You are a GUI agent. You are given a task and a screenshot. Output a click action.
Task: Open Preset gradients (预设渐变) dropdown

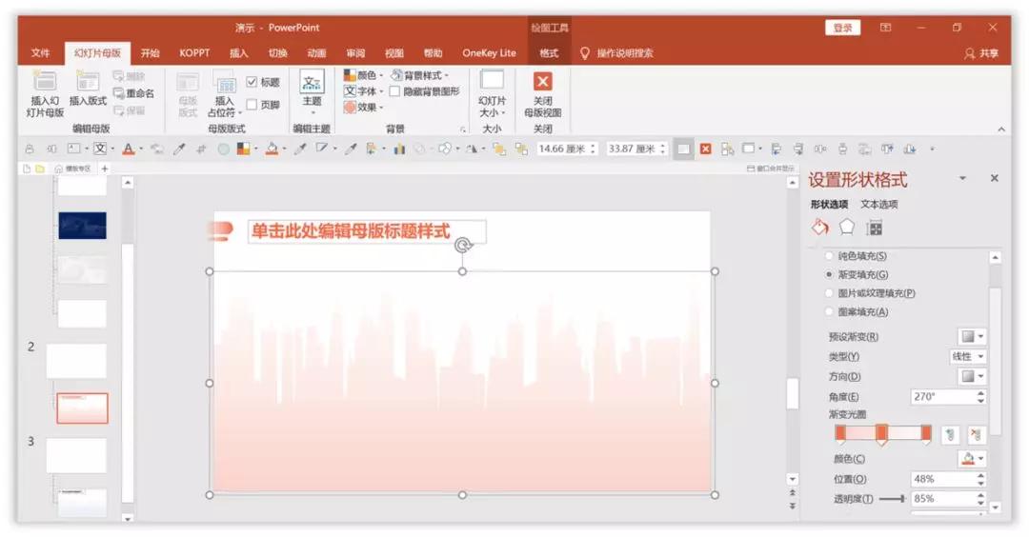pos(972,336)
